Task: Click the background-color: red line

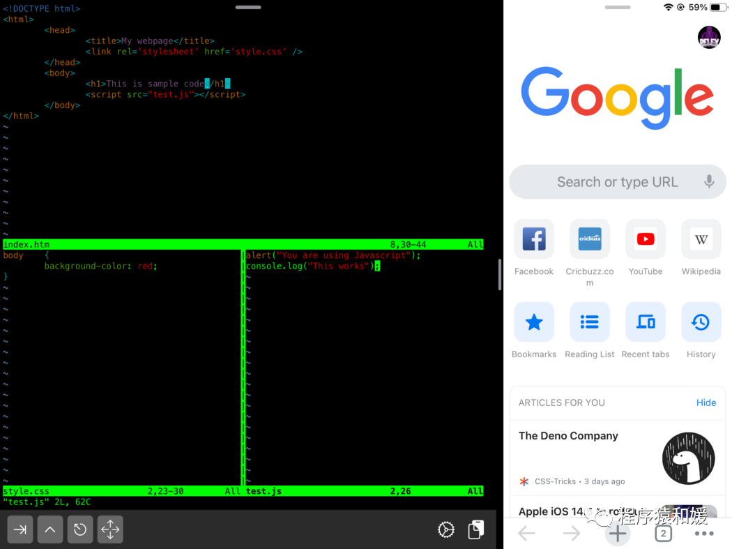Action: tap(101, 266)
